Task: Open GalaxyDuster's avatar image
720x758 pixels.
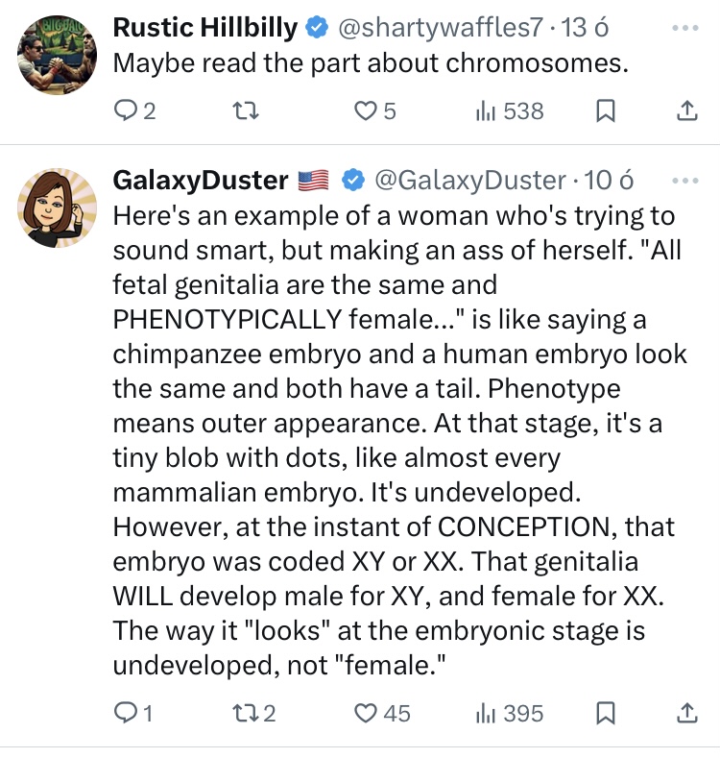Action: [58, 208]
